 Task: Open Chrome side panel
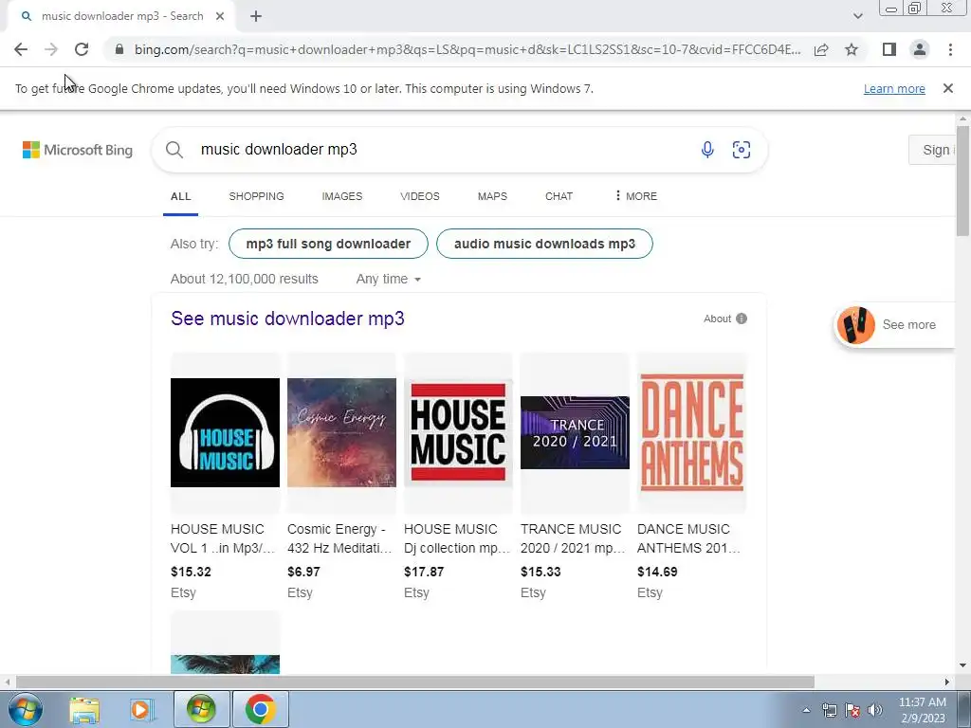click(x=889, y=49)
